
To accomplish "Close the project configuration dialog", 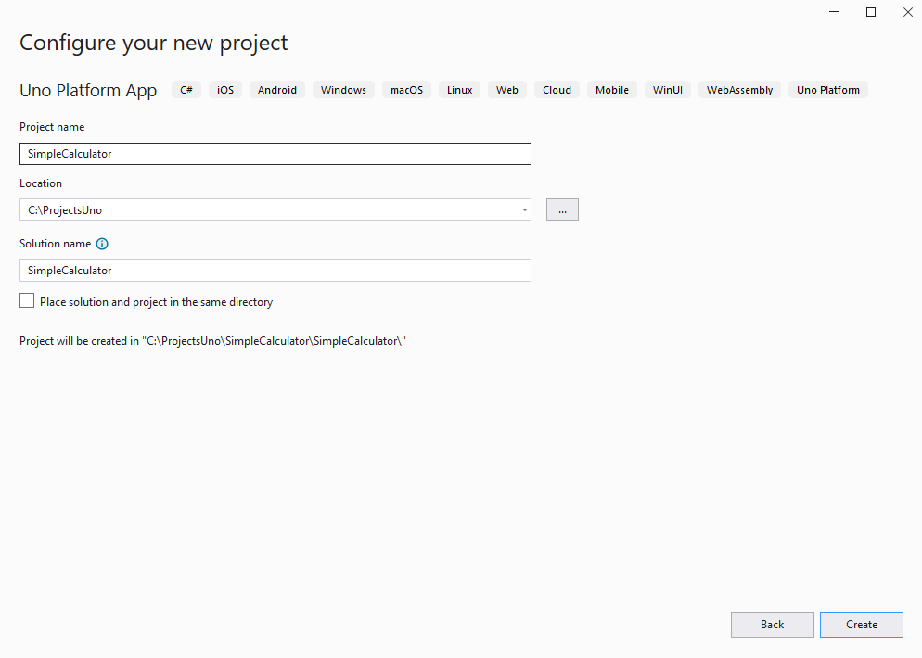I will click(x=907, y=12).
